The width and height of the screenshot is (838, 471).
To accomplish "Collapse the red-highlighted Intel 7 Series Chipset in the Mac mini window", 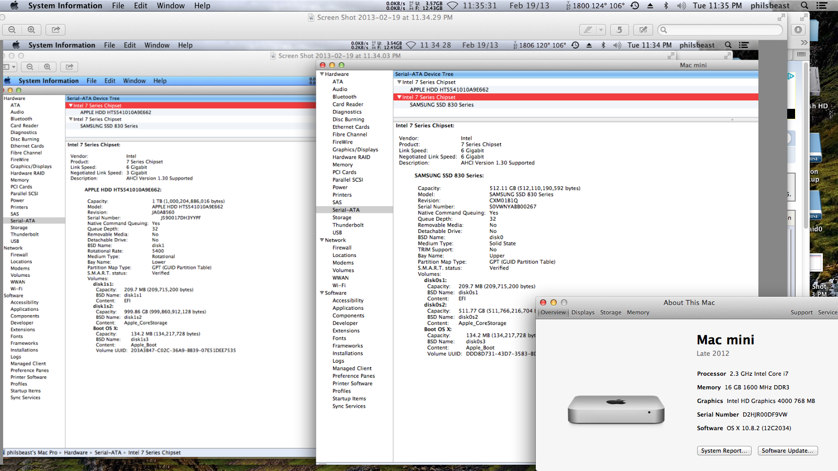I will pos(399,97).
